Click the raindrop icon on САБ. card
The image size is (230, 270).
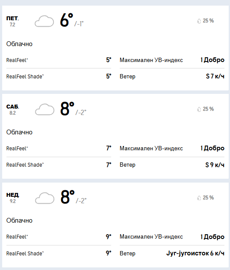[199, 109]
